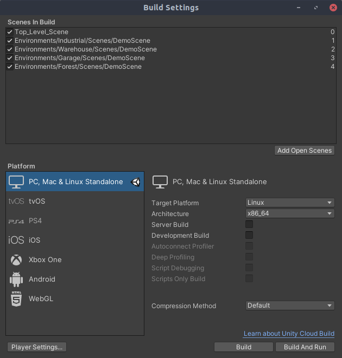Screen dimensions: 342x358
Task: Click the Compression Method label
Action: pyautogui.click(x=184, y=306)
